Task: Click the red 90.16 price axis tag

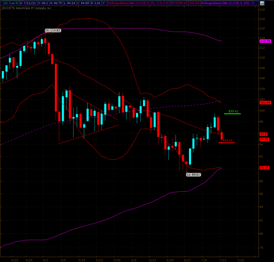Action: [x=265, y=167]
